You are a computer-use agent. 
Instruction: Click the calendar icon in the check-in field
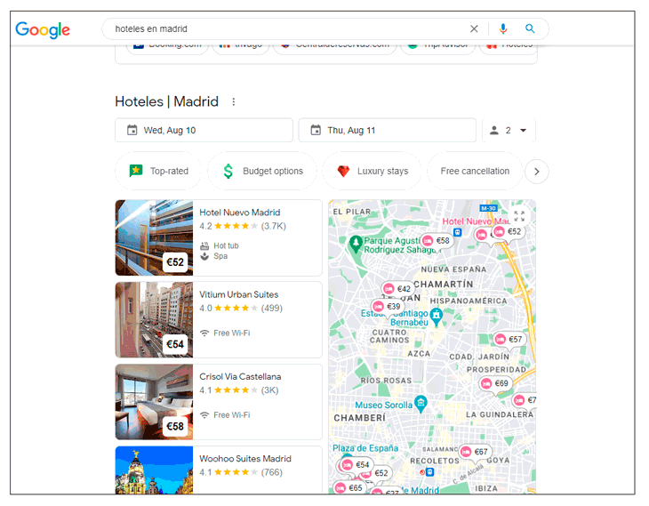click(x=132, y=131)
